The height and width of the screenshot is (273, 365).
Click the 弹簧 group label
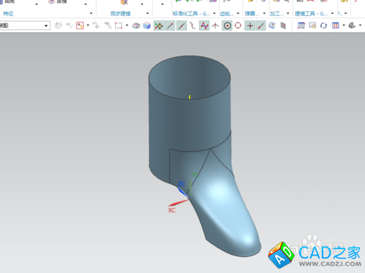(x=252, y=13)
